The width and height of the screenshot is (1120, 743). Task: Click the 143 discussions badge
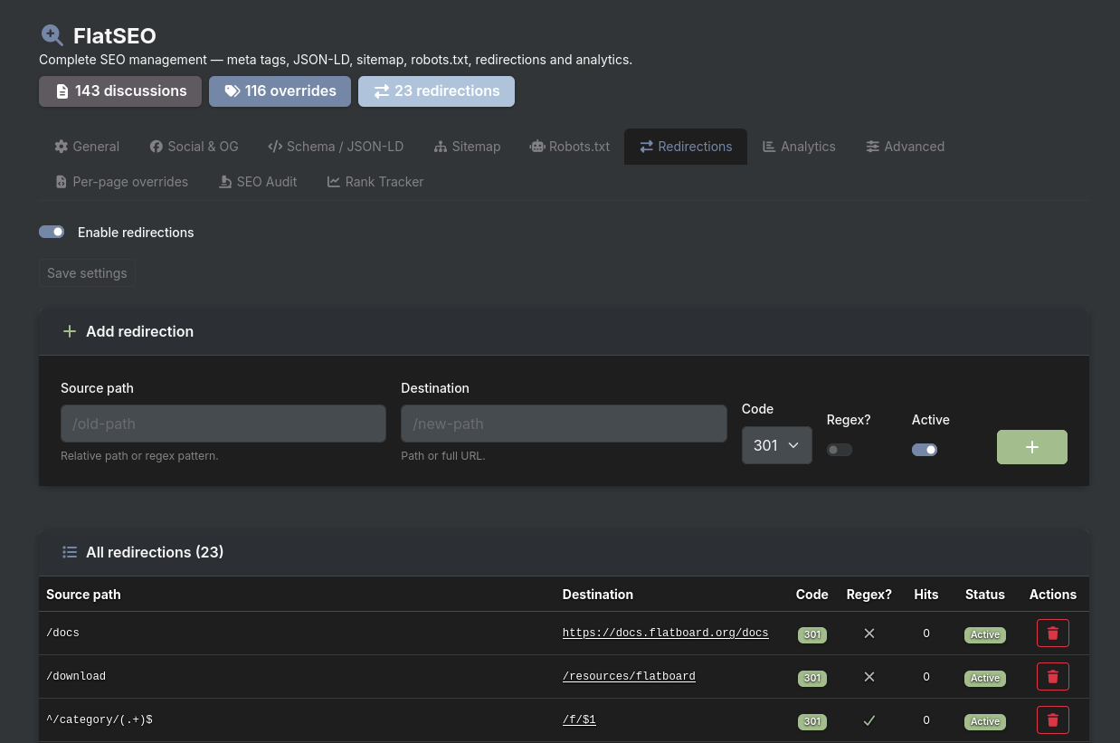[x=120, y=91]
